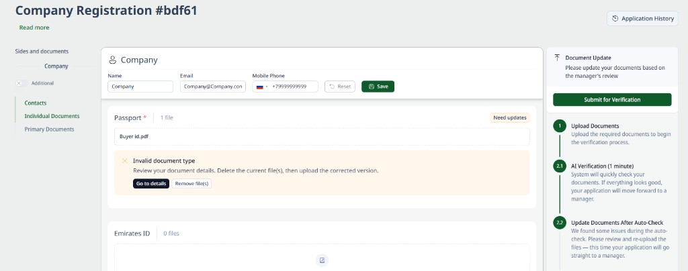Open the country flag dropdown

pyautogui.click(x=262, y=87)
